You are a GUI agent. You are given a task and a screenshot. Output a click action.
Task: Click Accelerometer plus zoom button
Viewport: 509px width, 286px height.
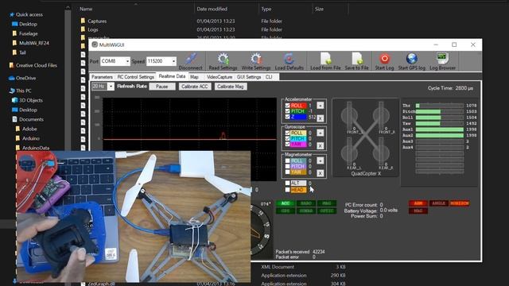pos(320,106)
